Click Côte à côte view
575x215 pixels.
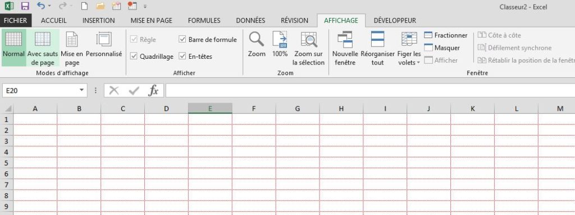499,35
